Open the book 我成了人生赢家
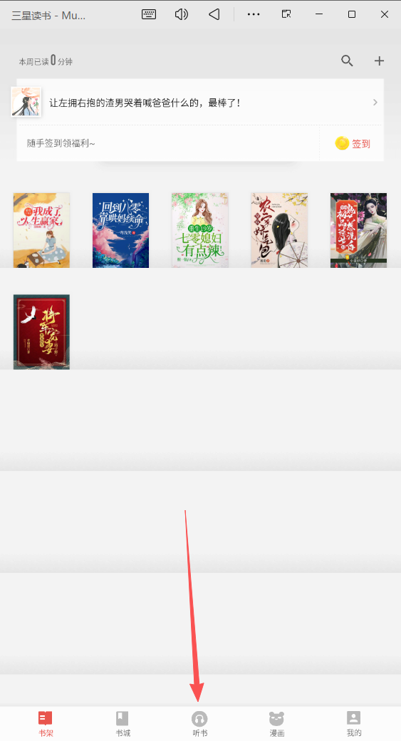The width and height of the screenshot is (401, 741). pyautogui.click(x=41, y=230)
